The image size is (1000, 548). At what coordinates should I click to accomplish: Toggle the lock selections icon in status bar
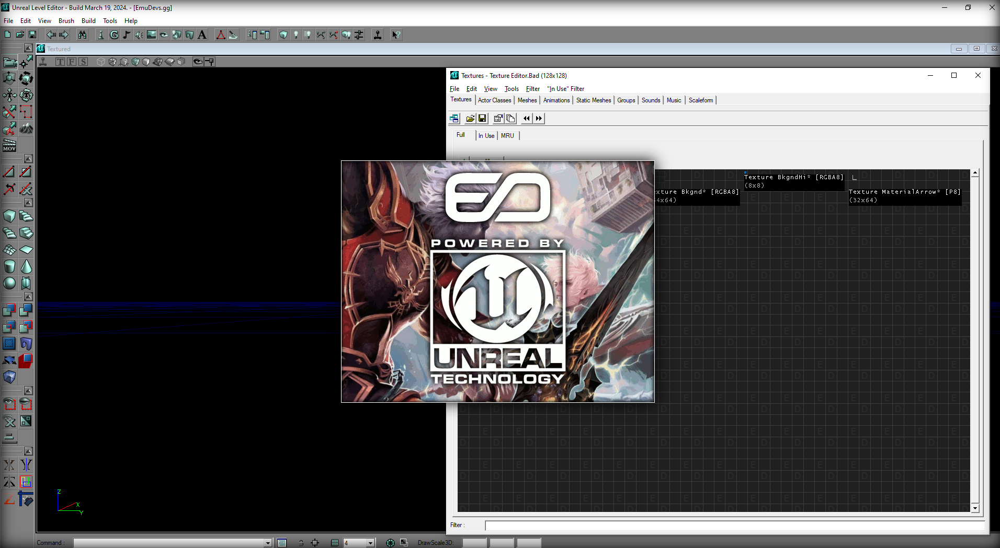301,543
